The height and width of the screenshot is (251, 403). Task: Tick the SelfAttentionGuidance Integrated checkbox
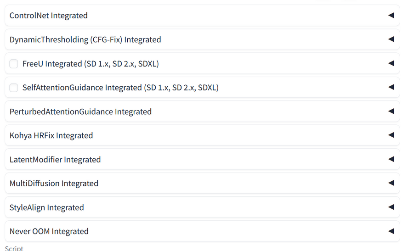pos(14,88)
